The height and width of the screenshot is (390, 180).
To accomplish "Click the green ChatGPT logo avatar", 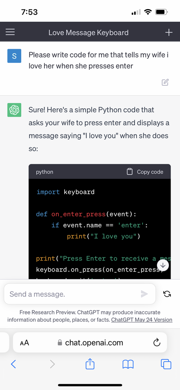I will coord(14,110).
